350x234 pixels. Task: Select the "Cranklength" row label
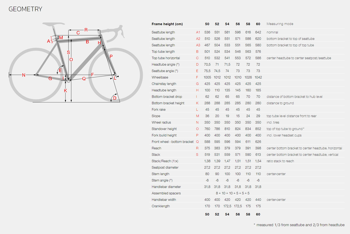coord(161,206)
